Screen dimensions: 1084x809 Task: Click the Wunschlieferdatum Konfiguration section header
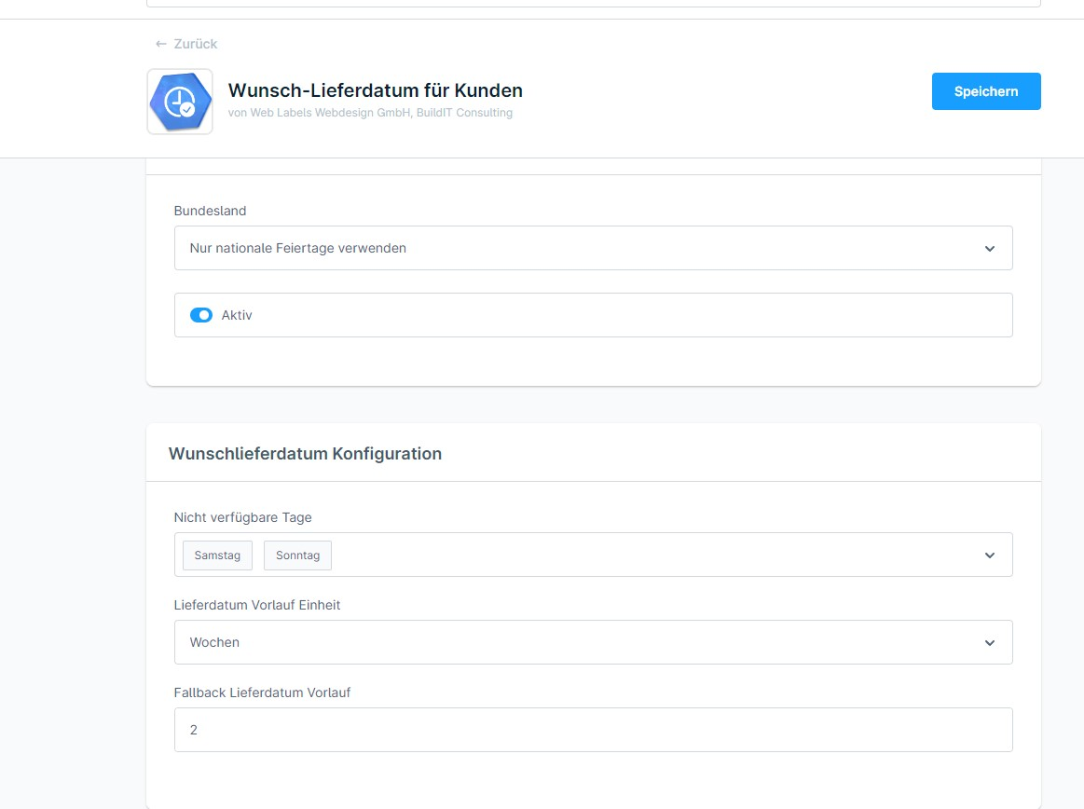pos(305,453)
